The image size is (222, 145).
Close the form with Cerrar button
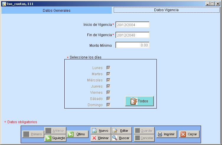[x=189, y=134]
